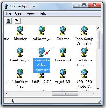Minimize the Online App Box window
106x108 pixels.
point(76,5)
